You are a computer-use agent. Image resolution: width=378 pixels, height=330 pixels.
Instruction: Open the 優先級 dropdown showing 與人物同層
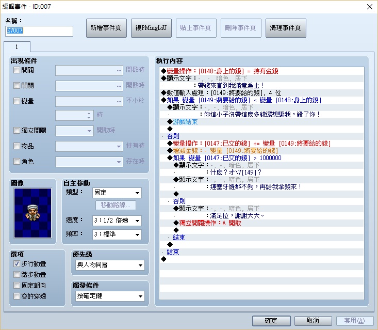(x=110, y=265)
